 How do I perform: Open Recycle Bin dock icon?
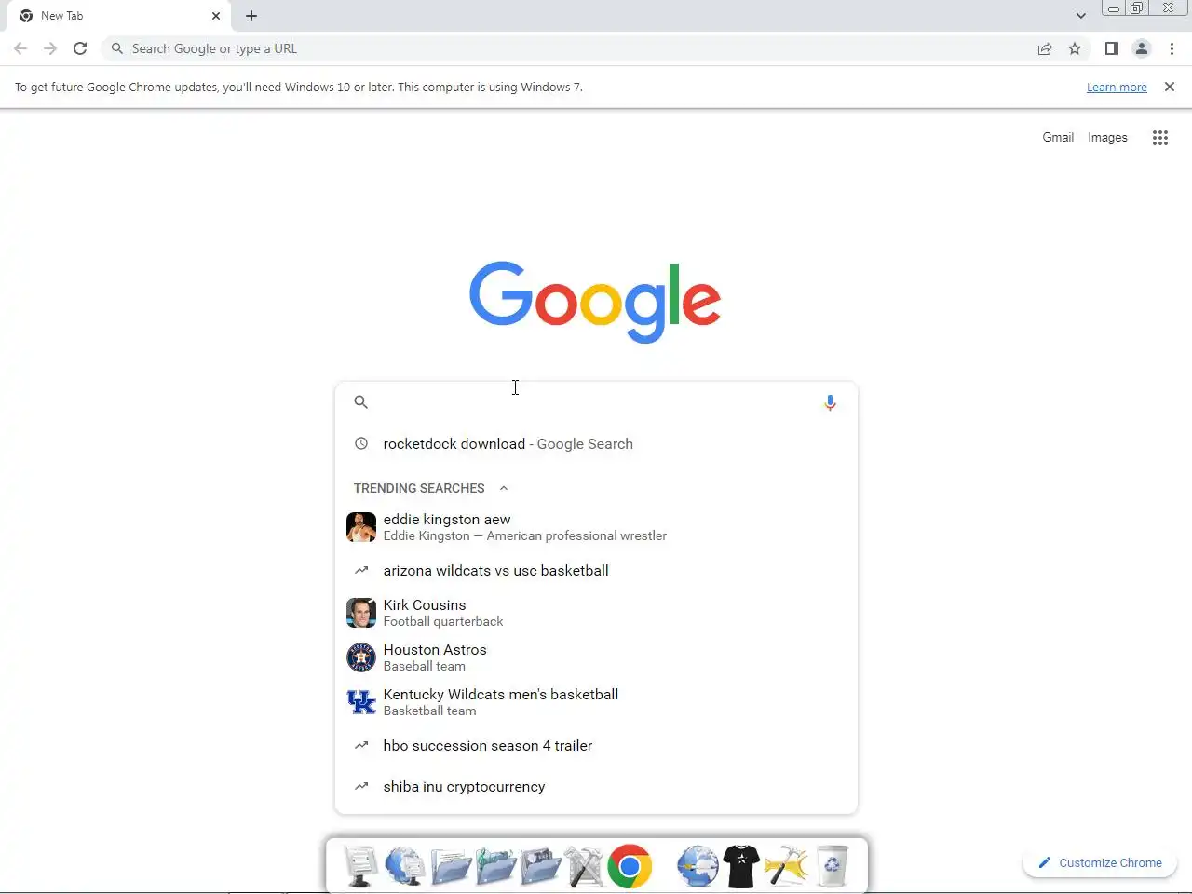tap(832, 866)
